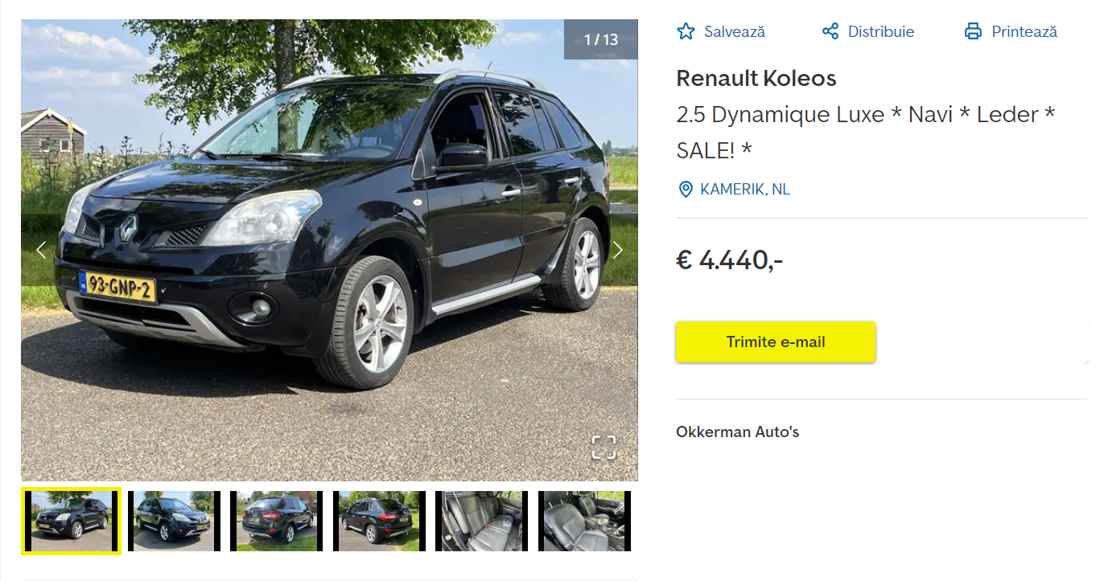Click the share Distribuie icon
The height and width of the screenshot is (581, 1100).
(830, 31)
